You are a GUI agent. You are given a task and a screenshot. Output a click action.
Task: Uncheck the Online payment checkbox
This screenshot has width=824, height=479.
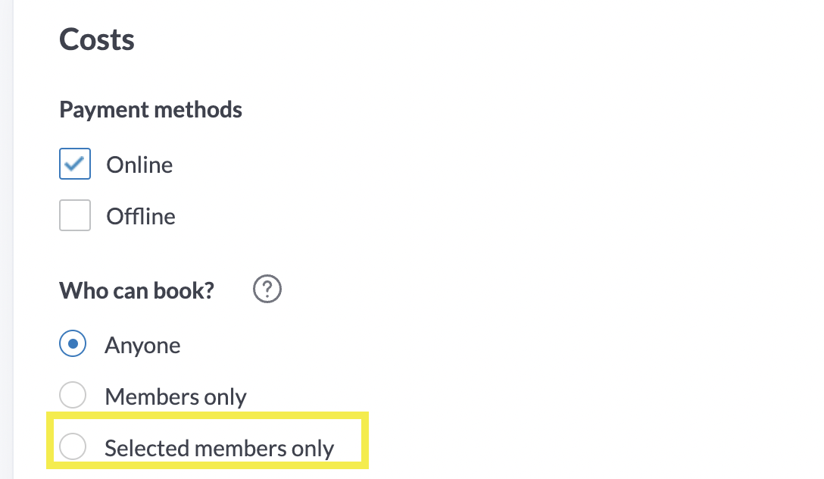click(x=75, y=164)
